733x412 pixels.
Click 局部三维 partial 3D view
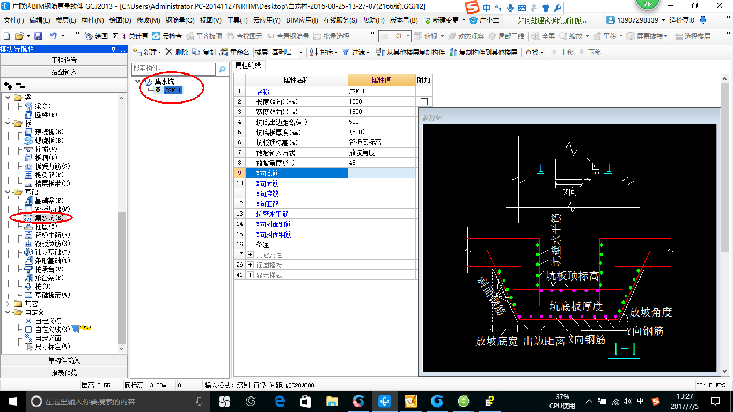[505, 36]
